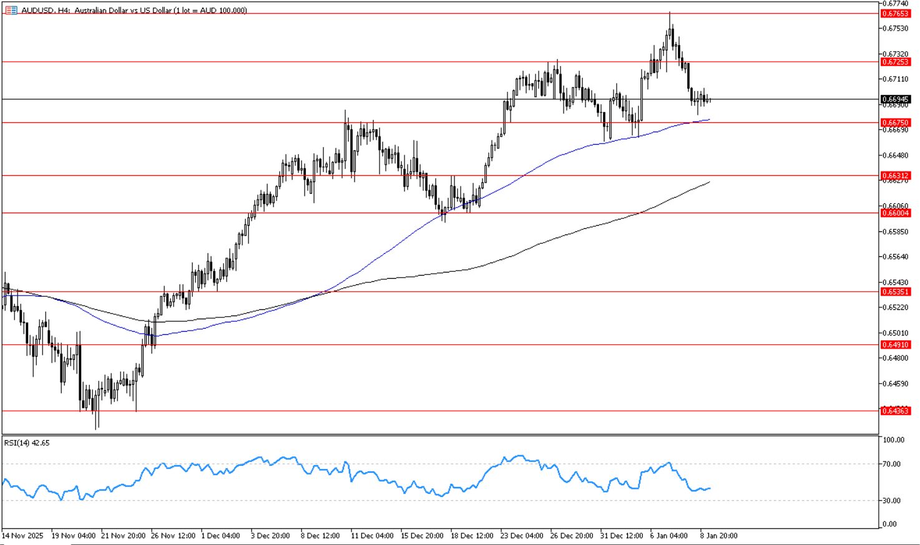Image resolution: width=920 pixels, height=545 pixels.
Task: Select the red 0.66004 price level label
Action: tap(895, 213)
